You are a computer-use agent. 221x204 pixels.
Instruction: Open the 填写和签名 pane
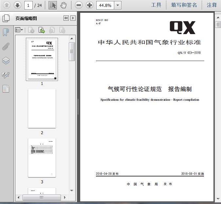tap(184, 5)
